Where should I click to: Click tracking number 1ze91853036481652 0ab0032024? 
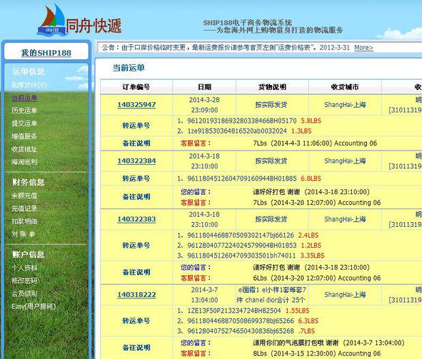(237, 131)
